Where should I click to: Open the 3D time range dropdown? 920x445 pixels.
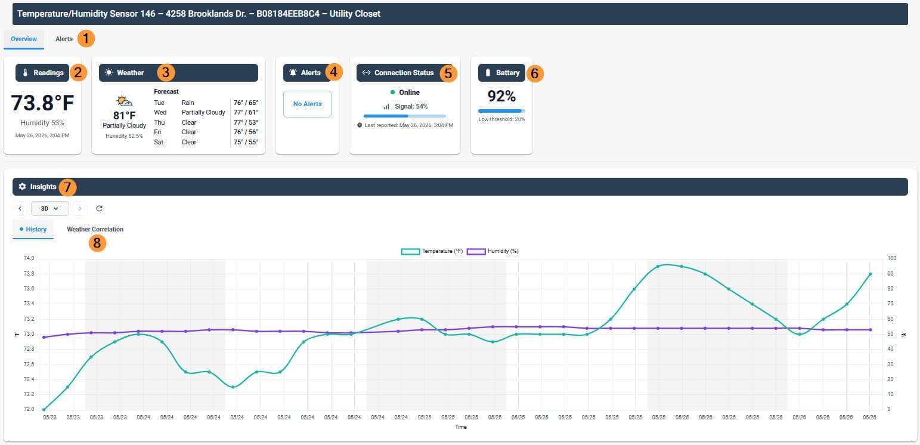click(50, 209)
